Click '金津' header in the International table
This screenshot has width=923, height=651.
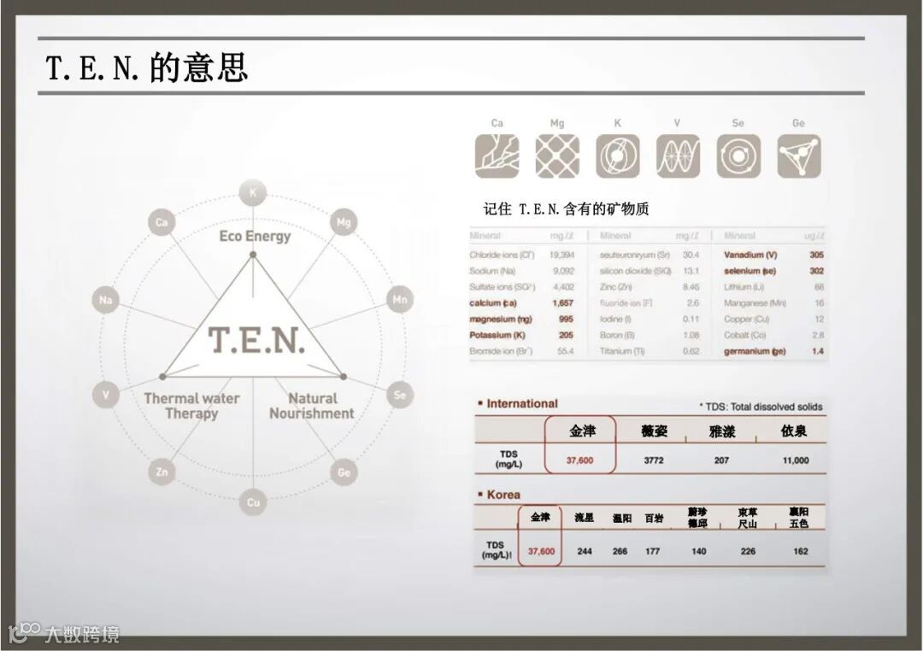pyautogui.click(x=582, y=431)
